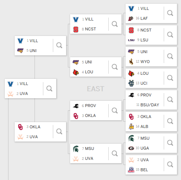The height and width of the screenshot is (180, 181).
Task: Open PROV vs OKLA matchup magnifier
Action: [115, 110]
